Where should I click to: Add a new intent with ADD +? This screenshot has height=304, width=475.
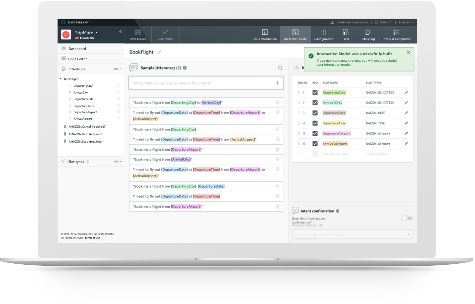(118, 69)
